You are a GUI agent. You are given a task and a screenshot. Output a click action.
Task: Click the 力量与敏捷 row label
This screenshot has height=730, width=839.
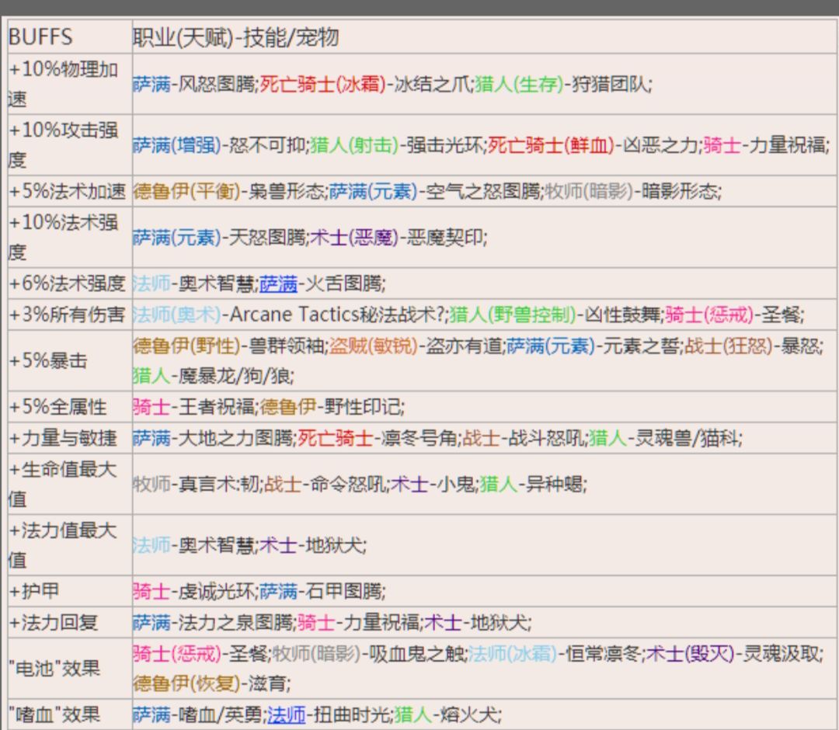pos(66,436)
